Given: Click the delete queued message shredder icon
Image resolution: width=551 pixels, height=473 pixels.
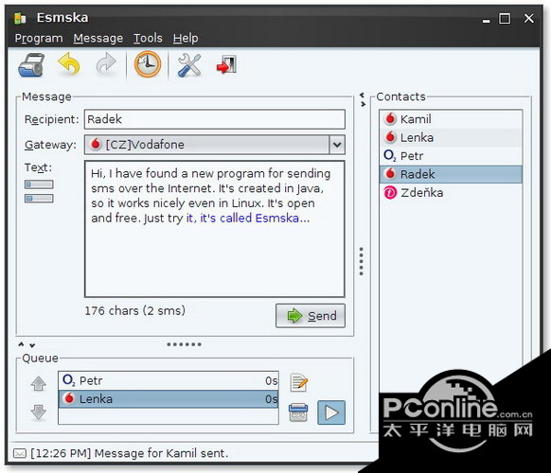Looking at the screenshot, I should (298, 412).
